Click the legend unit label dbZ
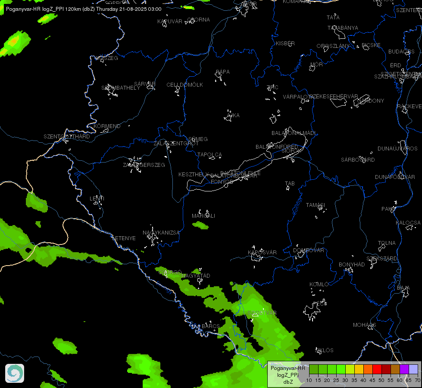 [288, 382]
